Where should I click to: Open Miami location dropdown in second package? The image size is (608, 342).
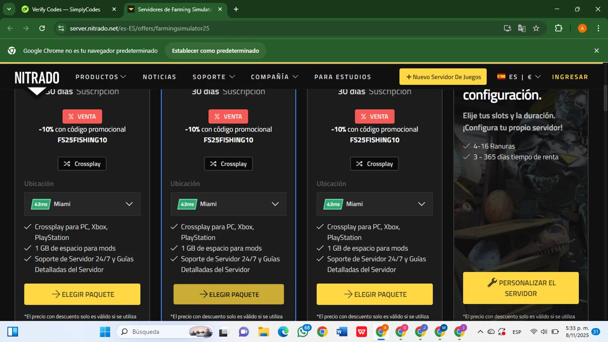(229, 204)
